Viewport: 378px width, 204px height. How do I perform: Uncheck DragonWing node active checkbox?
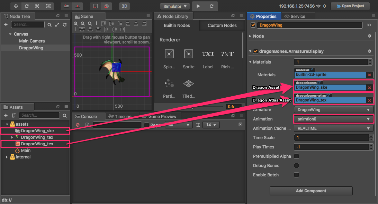(x=253, y=25)
